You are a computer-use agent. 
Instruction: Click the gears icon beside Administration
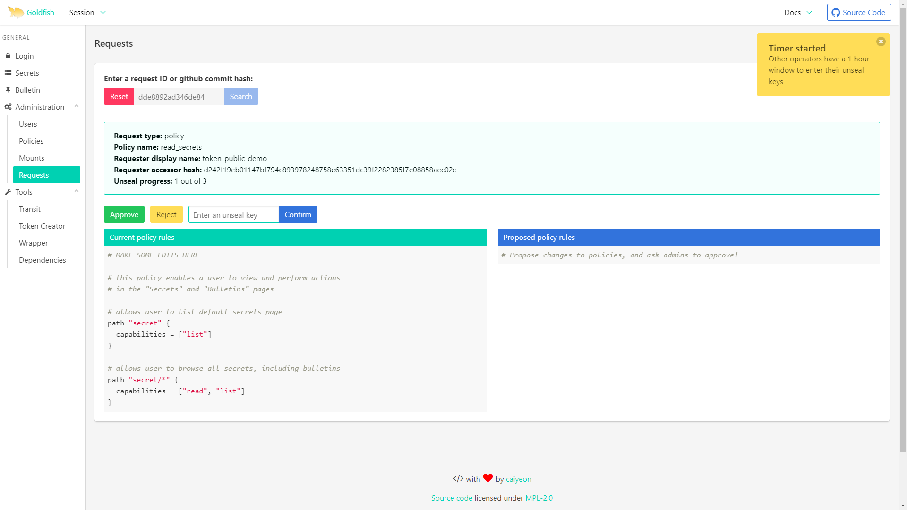click(8, 107)
